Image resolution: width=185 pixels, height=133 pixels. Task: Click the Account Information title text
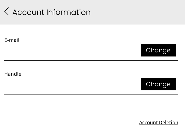coord(51,12)
